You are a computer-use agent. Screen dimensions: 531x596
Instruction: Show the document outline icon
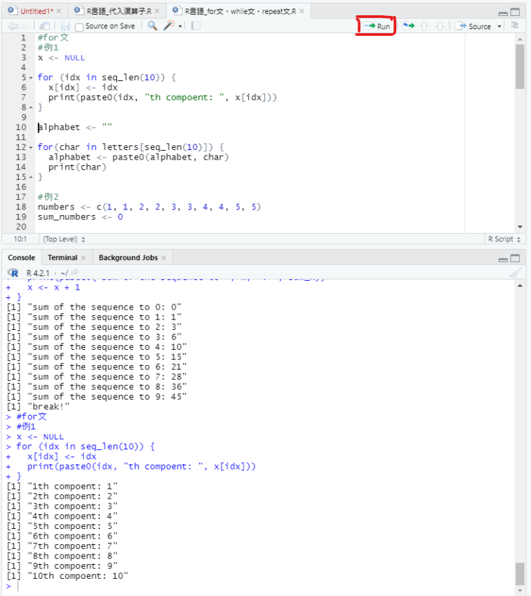[x=514, y=26]
